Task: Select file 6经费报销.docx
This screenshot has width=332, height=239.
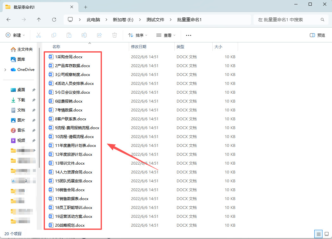Action: click(69, 101)
